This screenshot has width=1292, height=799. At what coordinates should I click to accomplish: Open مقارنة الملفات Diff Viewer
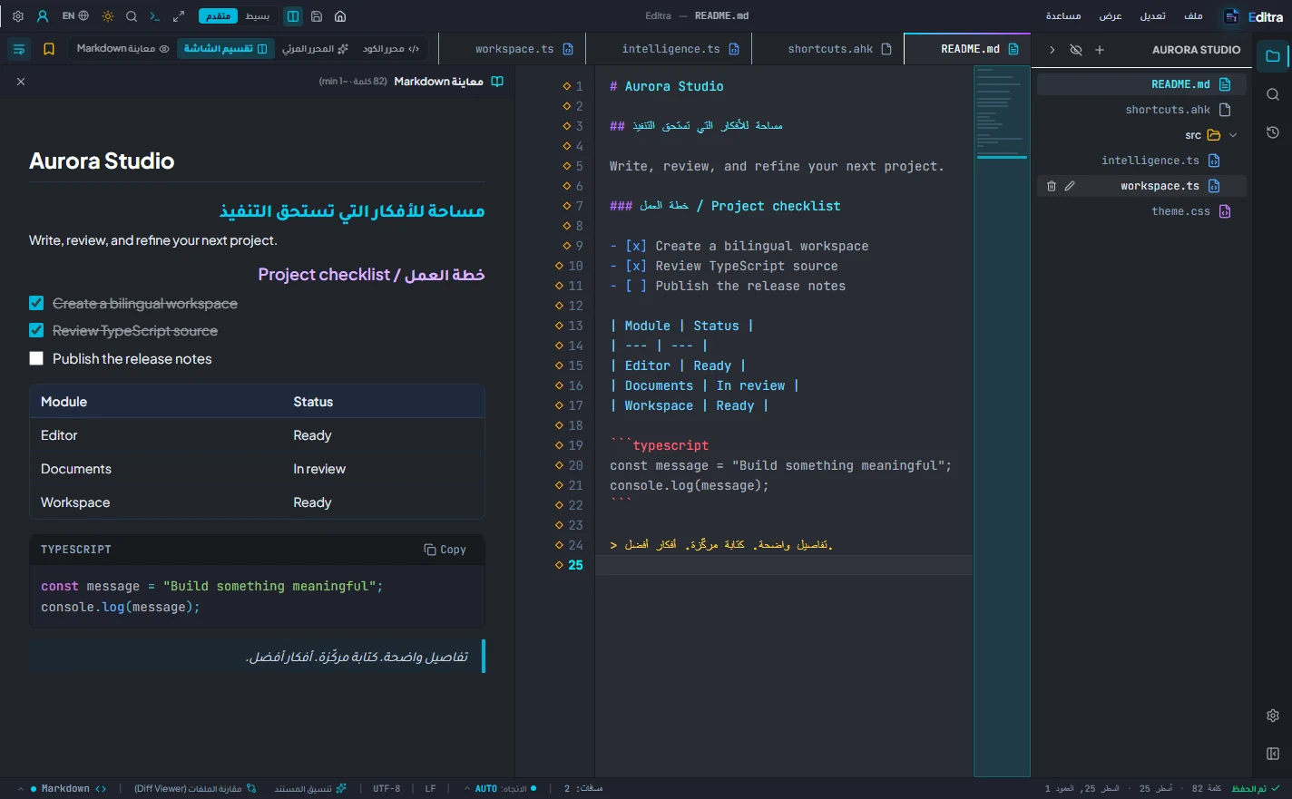(195, 788)
